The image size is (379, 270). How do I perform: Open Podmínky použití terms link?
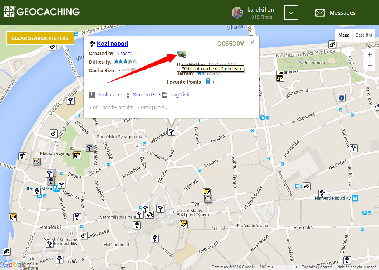coord(317,267)
